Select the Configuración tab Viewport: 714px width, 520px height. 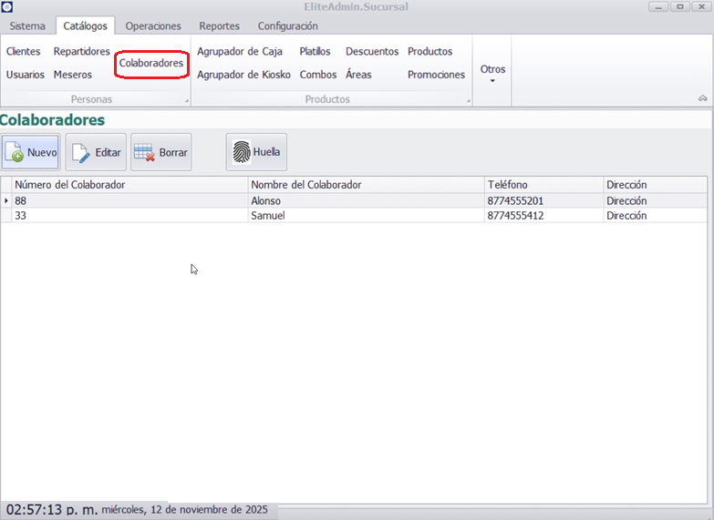287,26
